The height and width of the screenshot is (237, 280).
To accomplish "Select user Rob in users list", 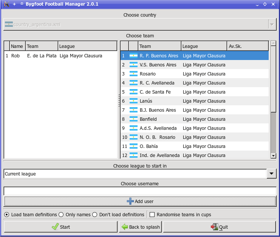I will pos(60,56).
